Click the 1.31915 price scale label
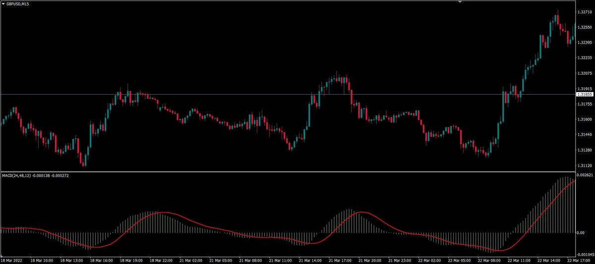Image resolution: width=595 pixels, height=264 pixels. [584, 89]
